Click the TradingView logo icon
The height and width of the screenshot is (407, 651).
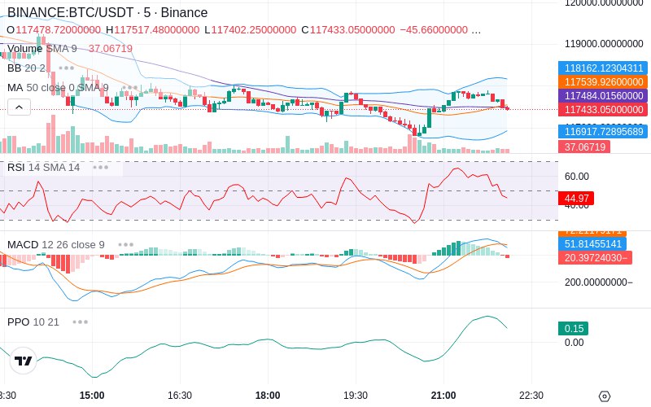(24, 361)
